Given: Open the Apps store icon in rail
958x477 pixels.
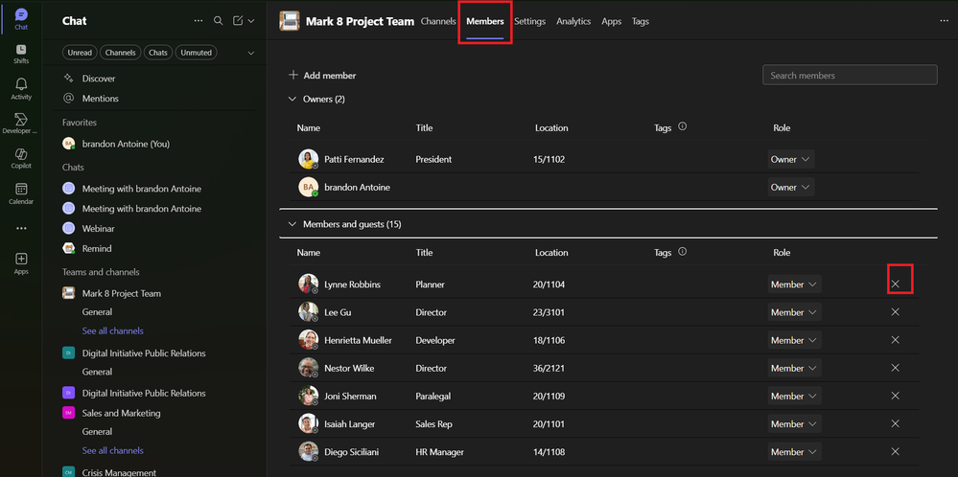Looking at the screenshot, I should (x=21, y=262).
